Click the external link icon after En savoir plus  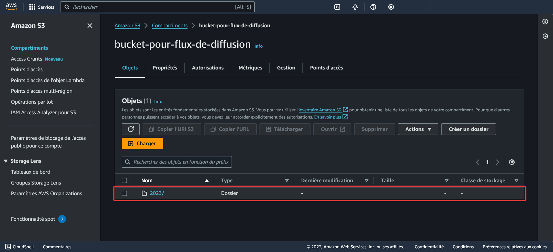pyautogui.click(x=345, y=117)
